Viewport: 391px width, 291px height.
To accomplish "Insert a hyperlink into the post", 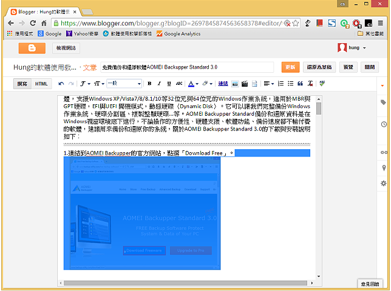I will pyautogui.click(x=223, y=84).
